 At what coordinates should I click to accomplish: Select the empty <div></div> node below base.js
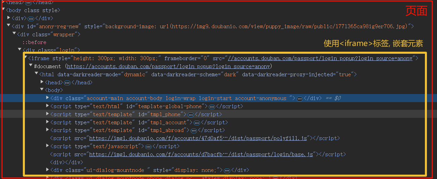62,162
